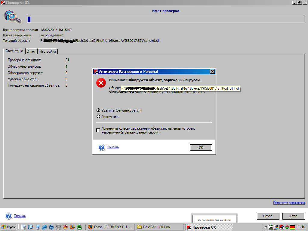The width and height of the screenshot is (308, 231).
Task: Click the 'не определено' completion value
Action: [x=52, y=35]
